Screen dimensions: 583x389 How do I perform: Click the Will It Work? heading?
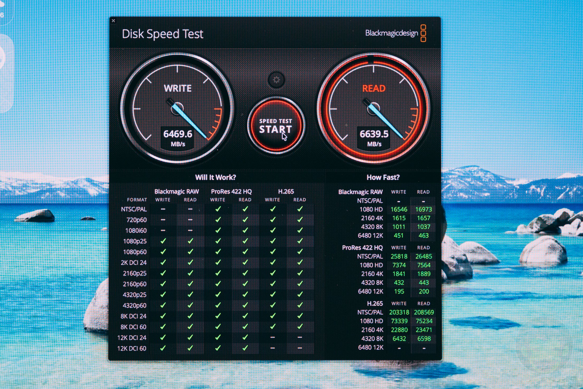[215, 177]
